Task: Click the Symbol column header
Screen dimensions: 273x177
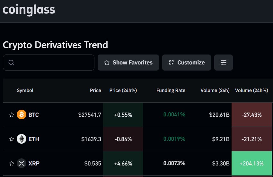Action: click(x=25, y=90)
